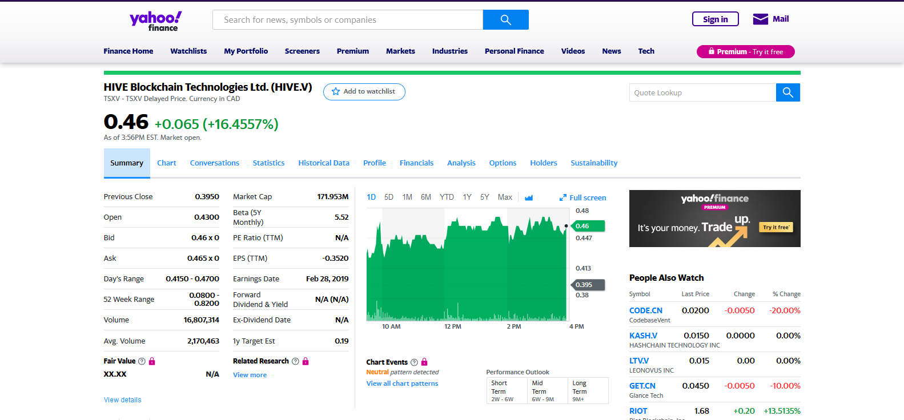This screenshot has width=904, height=420.
Task: Switch chart range to 1Y
Action: (x=467, y=197)
